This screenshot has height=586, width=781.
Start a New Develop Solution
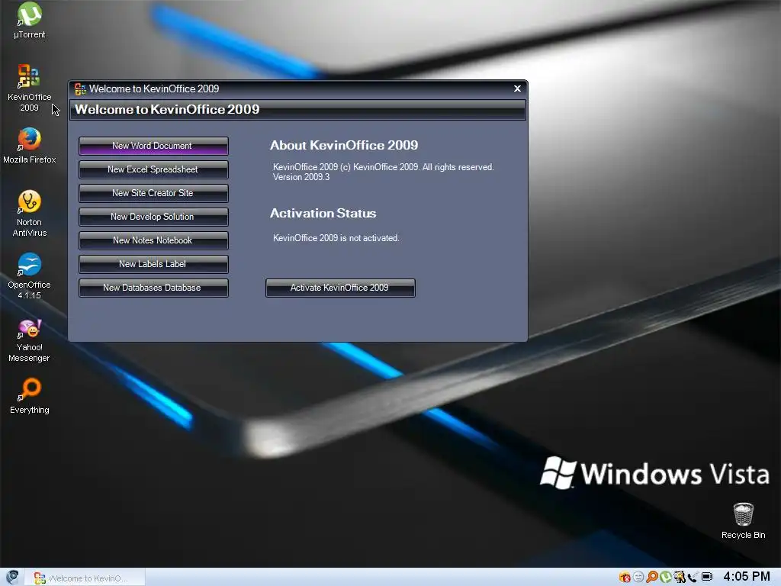153,217
